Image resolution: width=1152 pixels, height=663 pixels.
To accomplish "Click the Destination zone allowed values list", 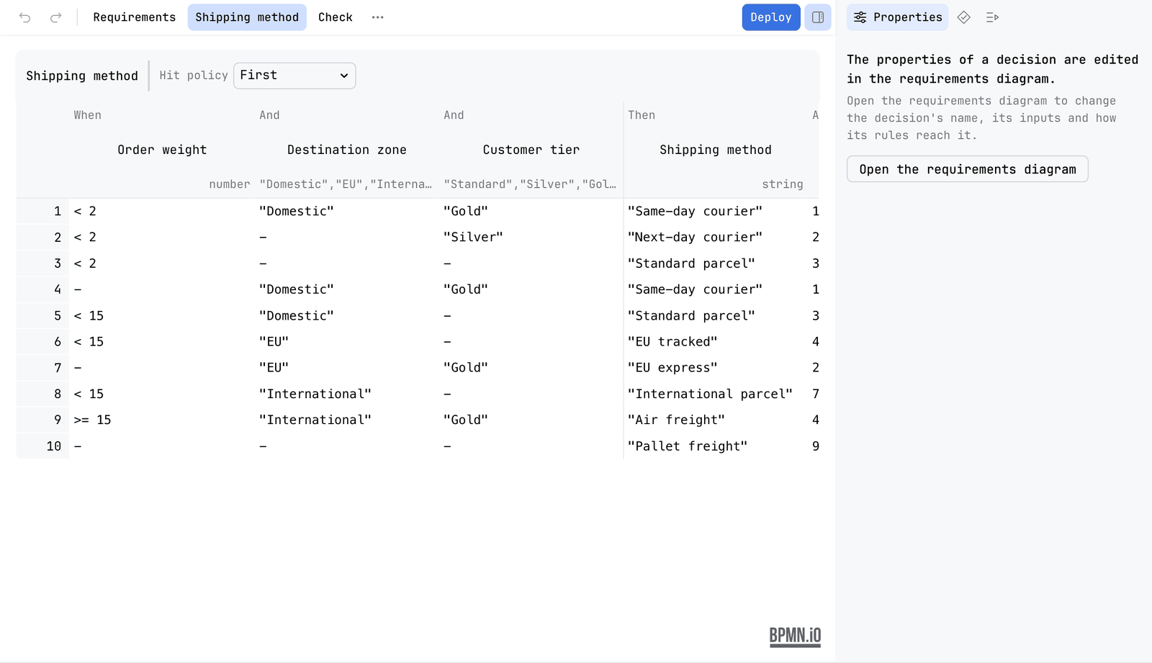I will (x=346, y=184).
